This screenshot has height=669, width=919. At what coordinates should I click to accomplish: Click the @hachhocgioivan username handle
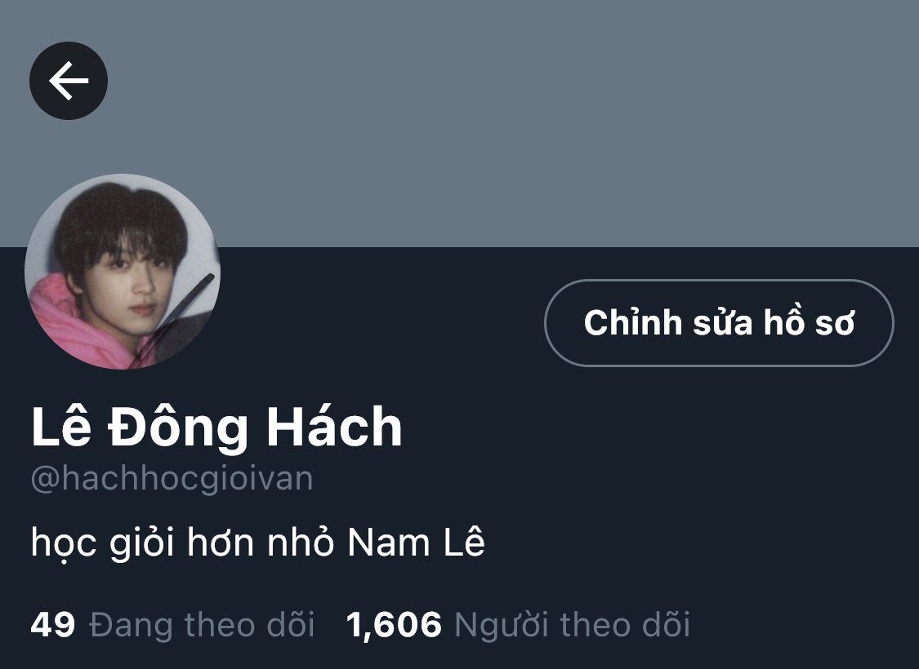172,479
